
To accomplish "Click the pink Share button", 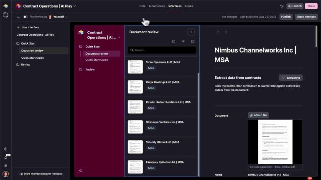I will point(311,6).
